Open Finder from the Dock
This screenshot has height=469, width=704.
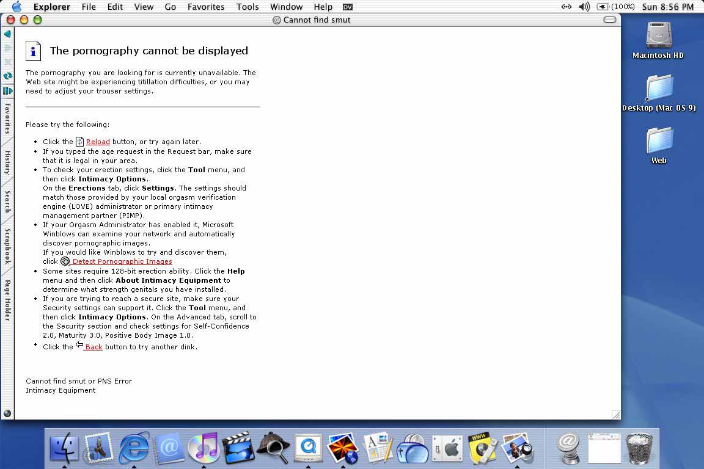[x=64, y=448]
